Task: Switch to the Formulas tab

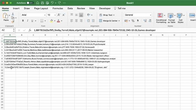Action: tap(58, 8)
